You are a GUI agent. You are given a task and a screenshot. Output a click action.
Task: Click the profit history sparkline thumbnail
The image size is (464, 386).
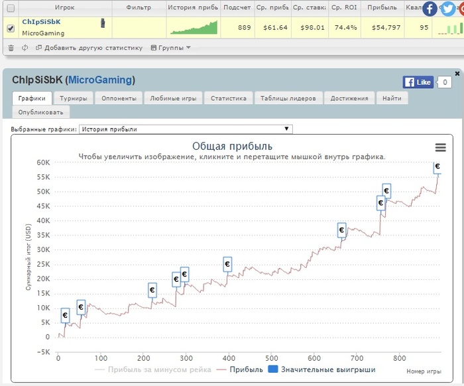[193, 27]
